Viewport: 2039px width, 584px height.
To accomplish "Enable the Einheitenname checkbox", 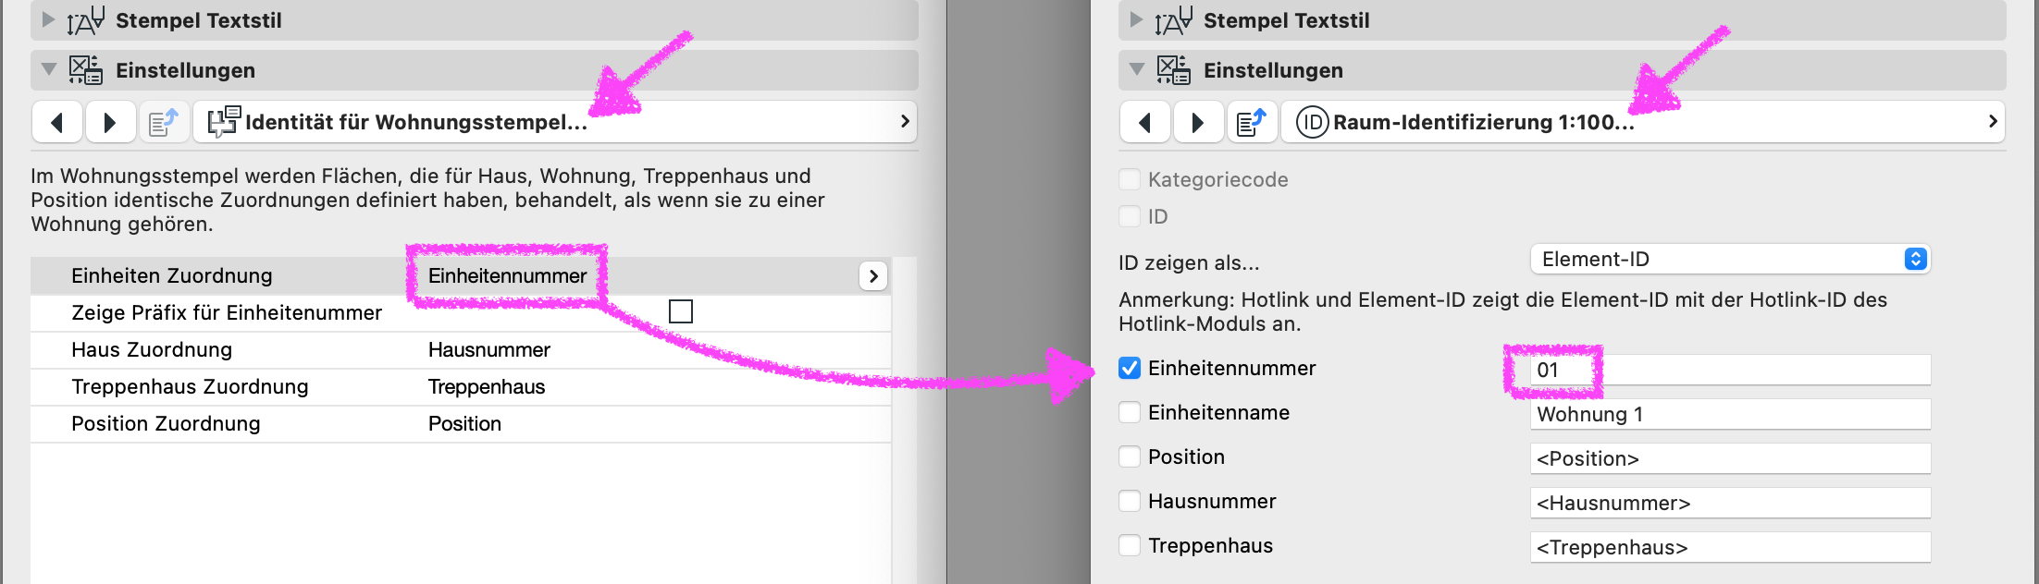I will tap(1130, 412).
